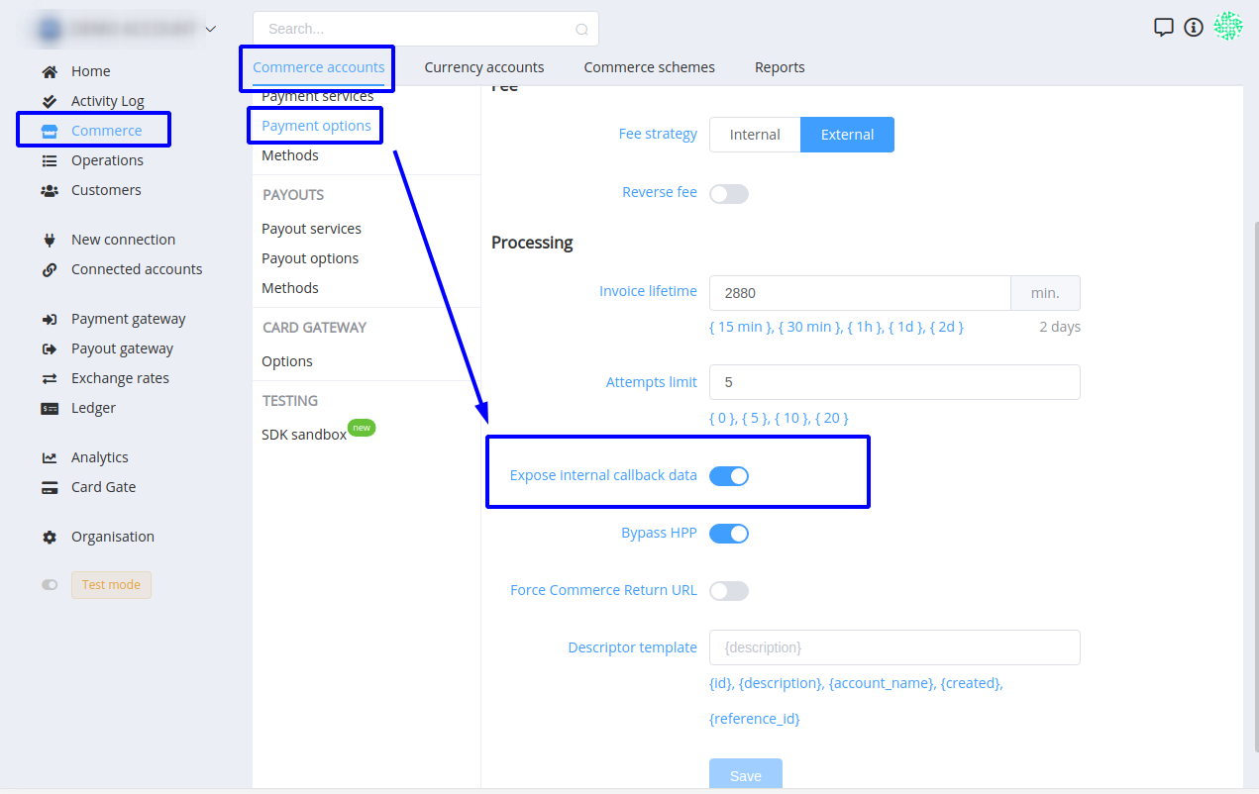Click the New connection plug icon

tap(50, 240)
